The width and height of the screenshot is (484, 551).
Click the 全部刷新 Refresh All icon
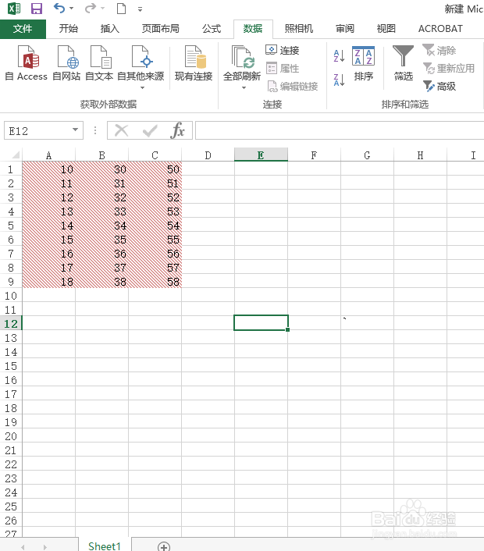[242, 56]
